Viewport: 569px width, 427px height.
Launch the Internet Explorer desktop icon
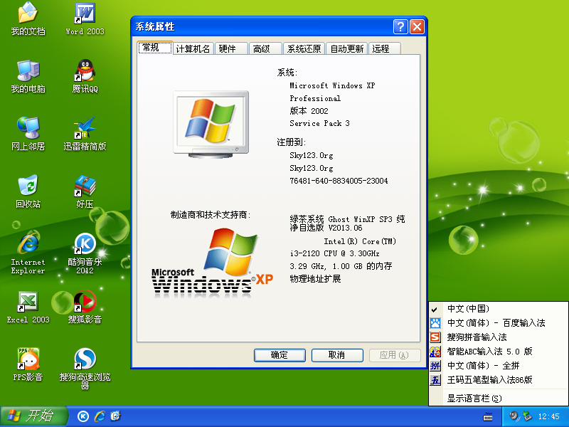click(x=28, y=253)
